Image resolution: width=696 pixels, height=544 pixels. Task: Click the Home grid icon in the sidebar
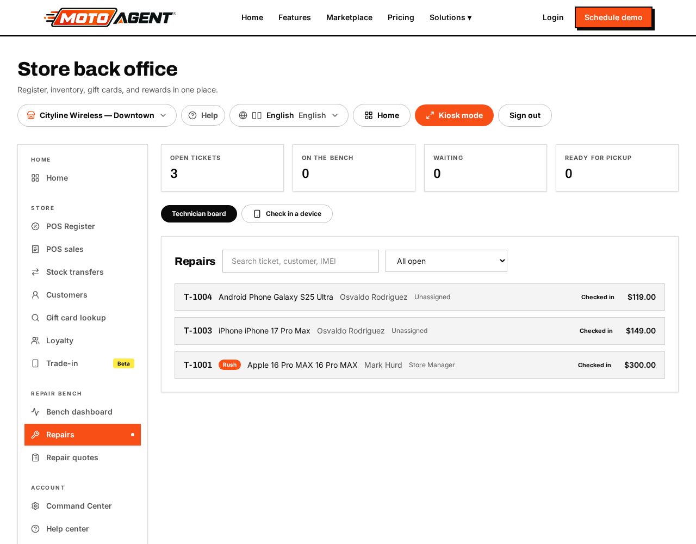[x=35, y=178]
